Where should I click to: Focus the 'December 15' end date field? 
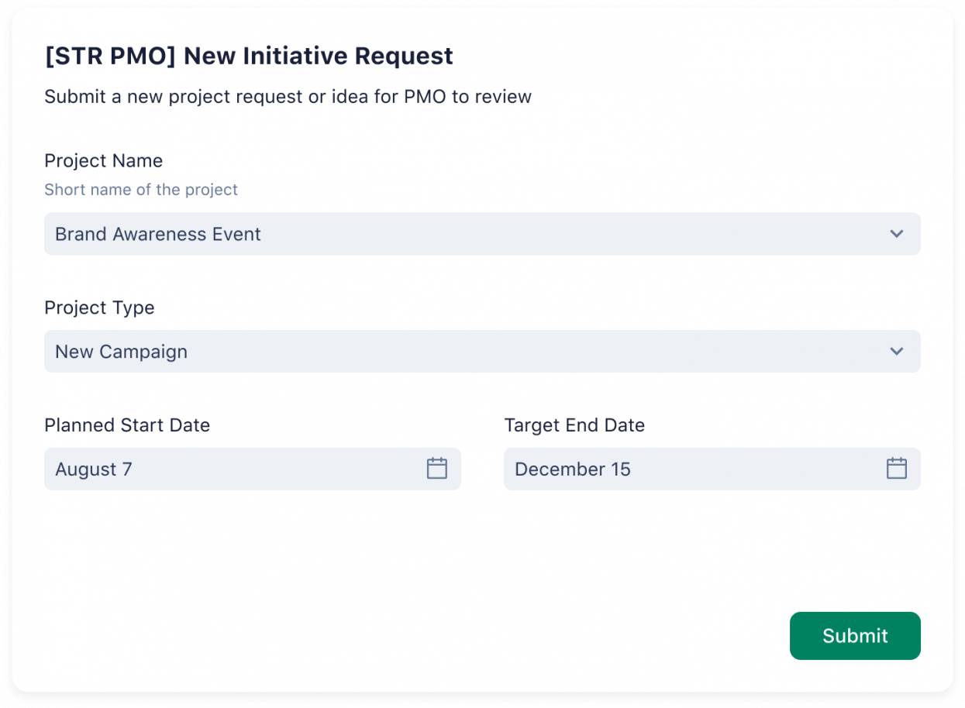point(712,469)
